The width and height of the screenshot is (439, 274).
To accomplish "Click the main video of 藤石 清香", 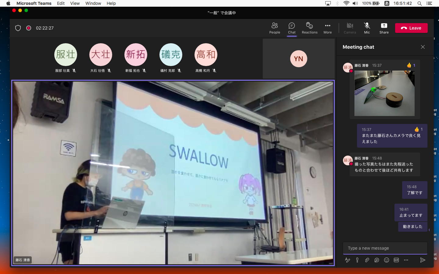I will coord(173,173).
